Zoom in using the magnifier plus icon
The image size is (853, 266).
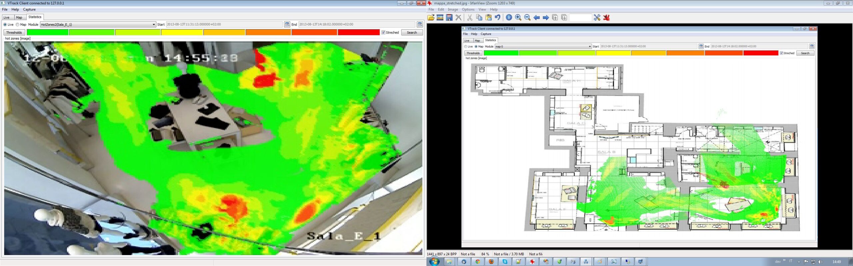click(518, 18)
